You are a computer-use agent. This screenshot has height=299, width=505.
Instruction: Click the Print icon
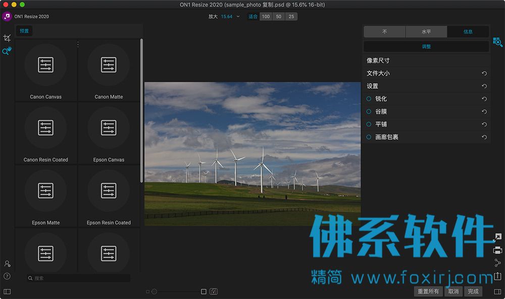(x=497, y=250)
